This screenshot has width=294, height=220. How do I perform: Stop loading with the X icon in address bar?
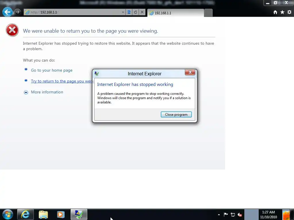(x=142, y=12)
